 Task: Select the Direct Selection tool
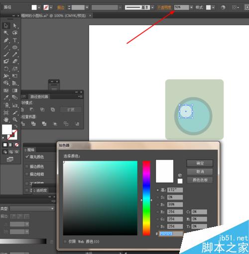coord(15,25)
